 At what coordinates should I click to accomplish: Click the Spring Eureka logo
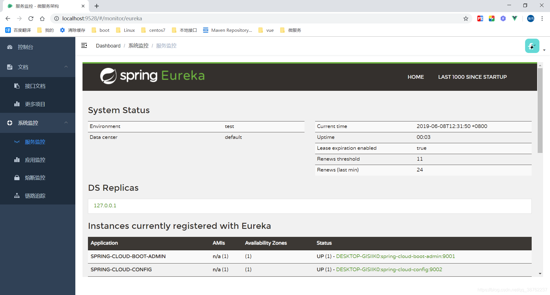[x=152, y=76]
